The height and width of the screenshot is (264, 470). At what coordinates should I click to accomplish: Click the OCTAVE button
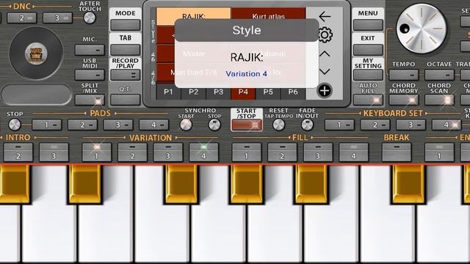(x=439, y=75)
